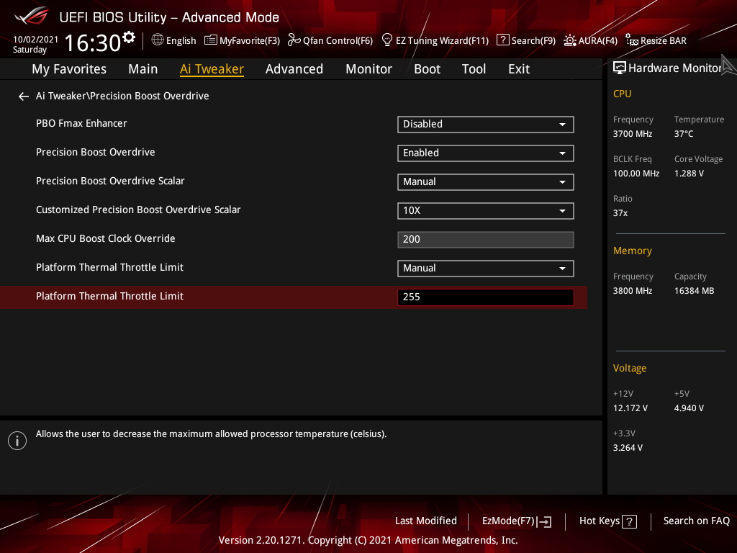
Task: Click Last Modified
Action: pyautogui.click(x=426, y=521)
